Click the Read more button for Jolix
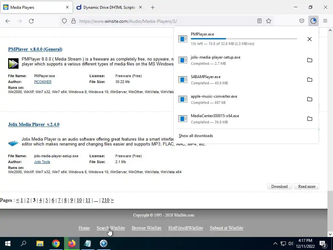The image size is (333, 250). (x=307, y=187)
